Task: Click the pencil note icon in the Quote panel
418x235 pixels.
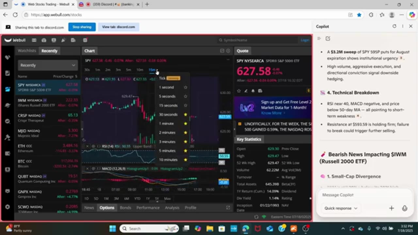Action: [x=246, y=91]
